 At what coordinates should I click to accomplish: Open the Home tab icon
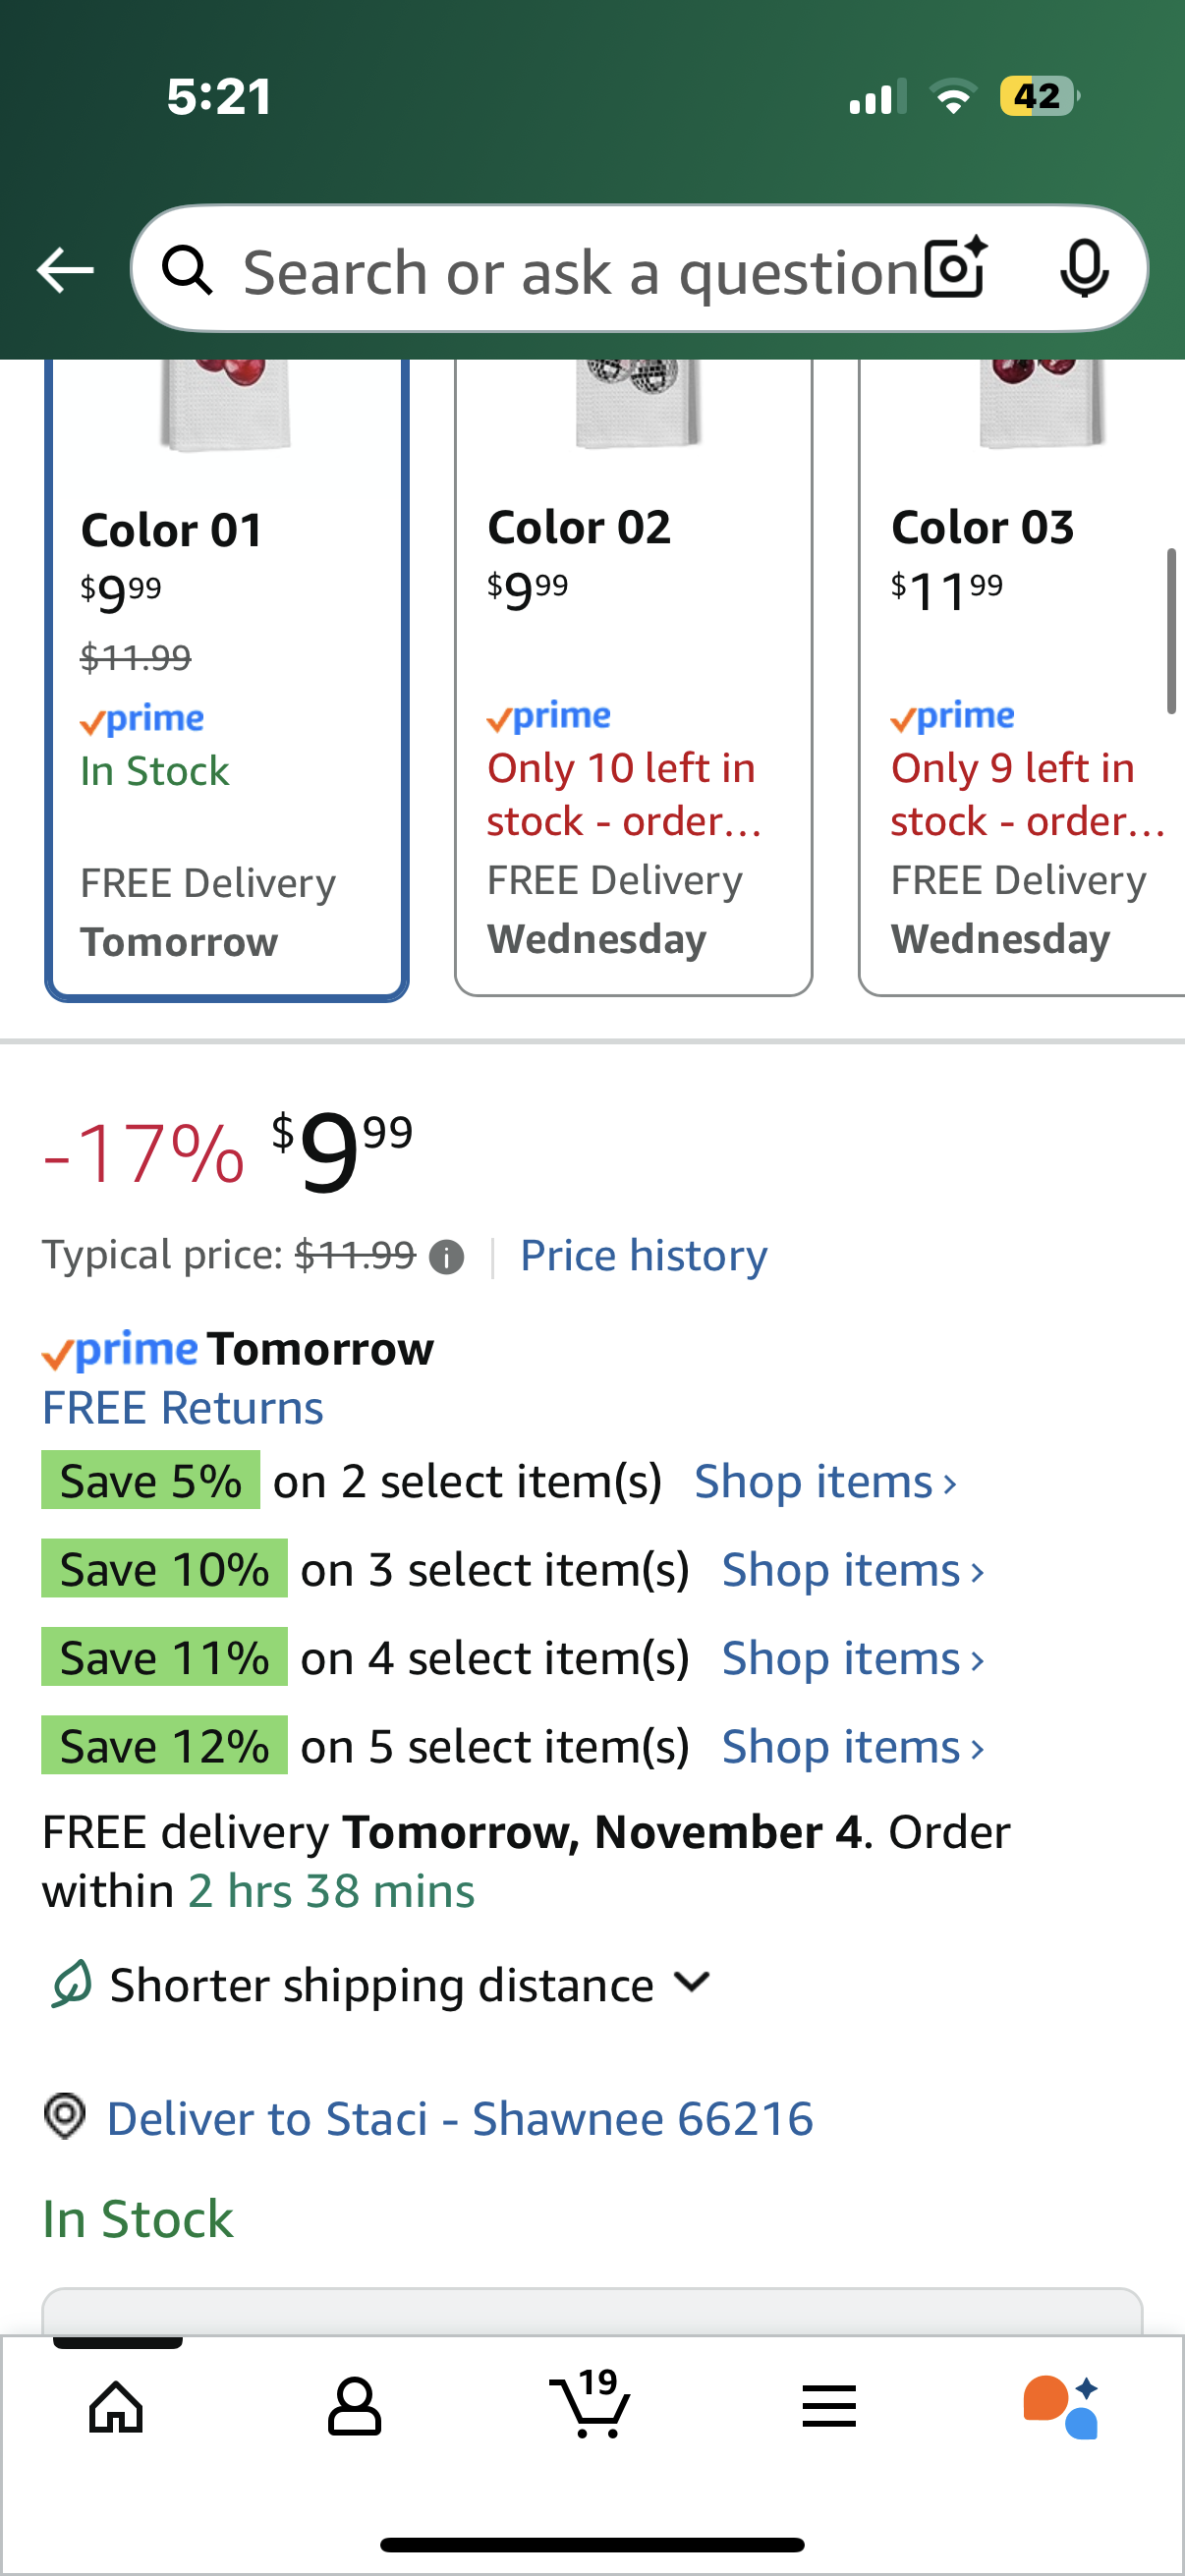point(117,2406)
